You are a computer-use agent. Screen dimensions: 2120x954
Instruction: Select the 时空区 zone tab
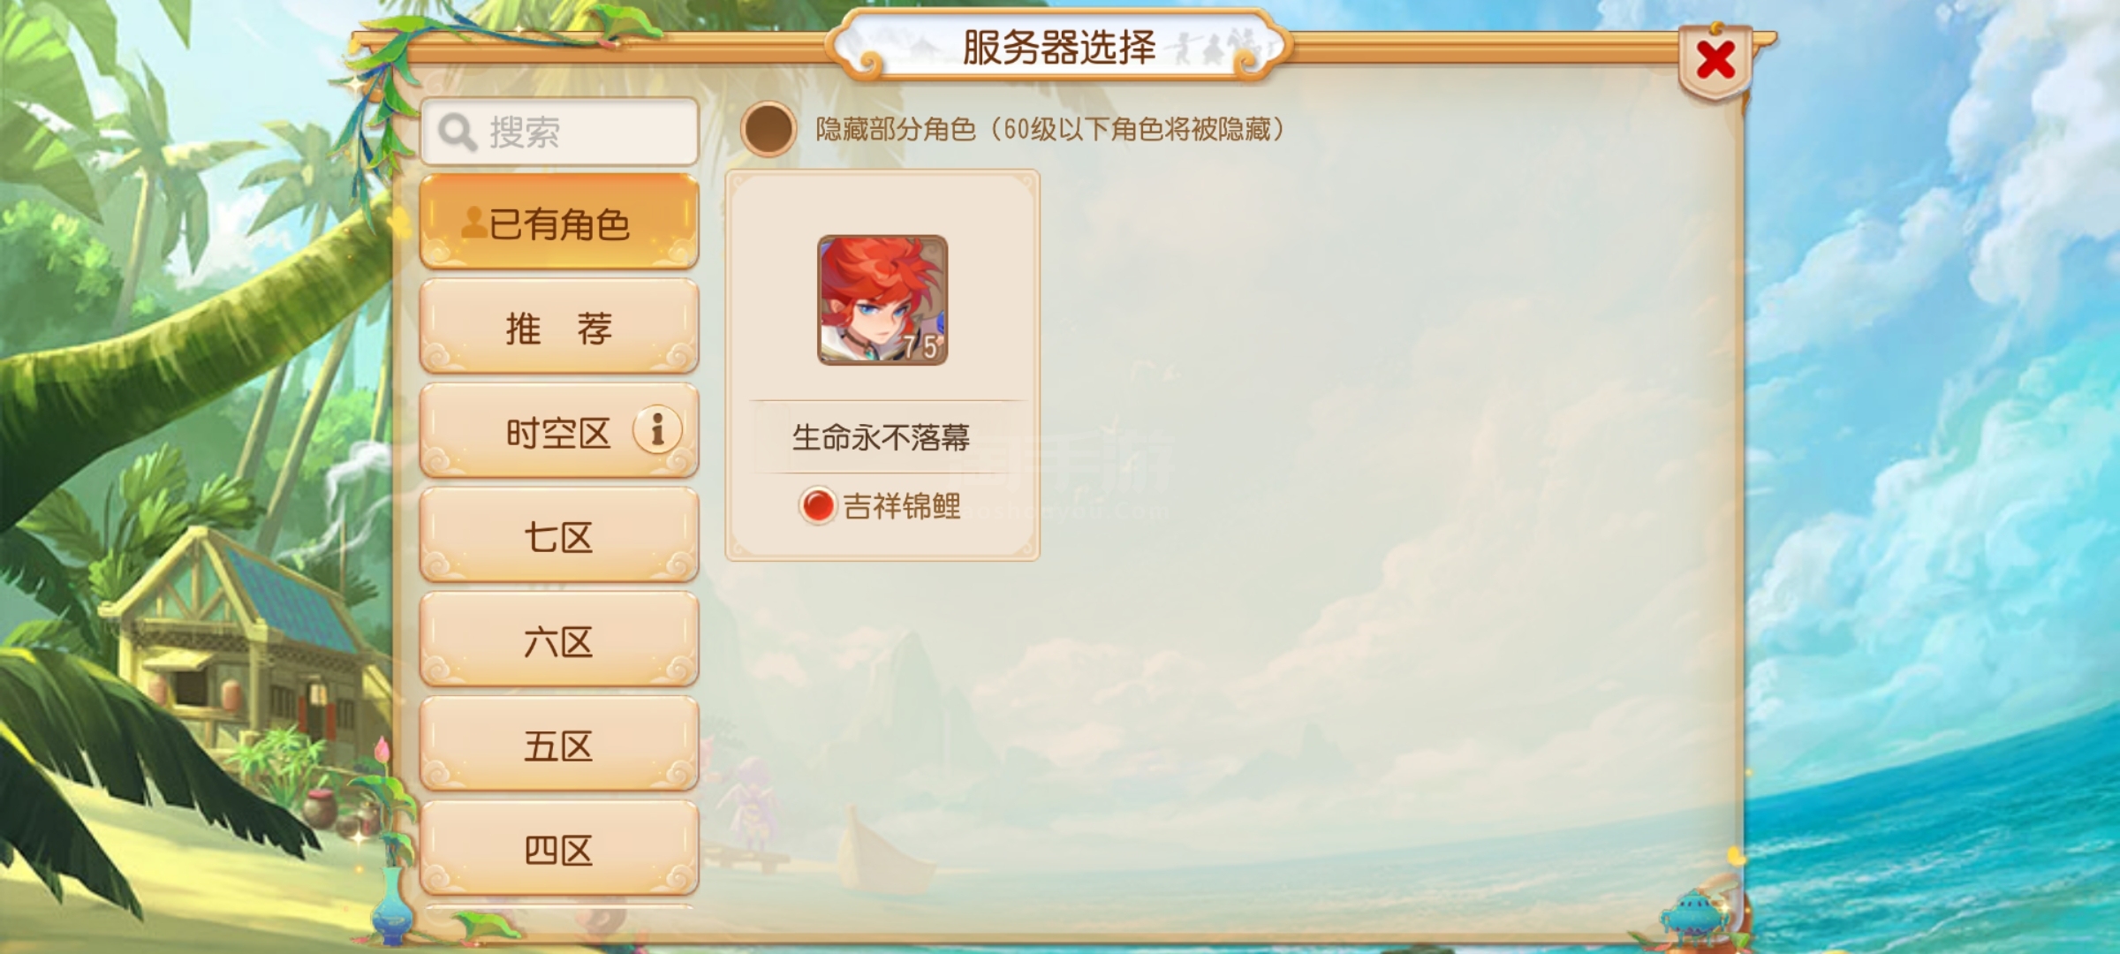coord(559,431)
